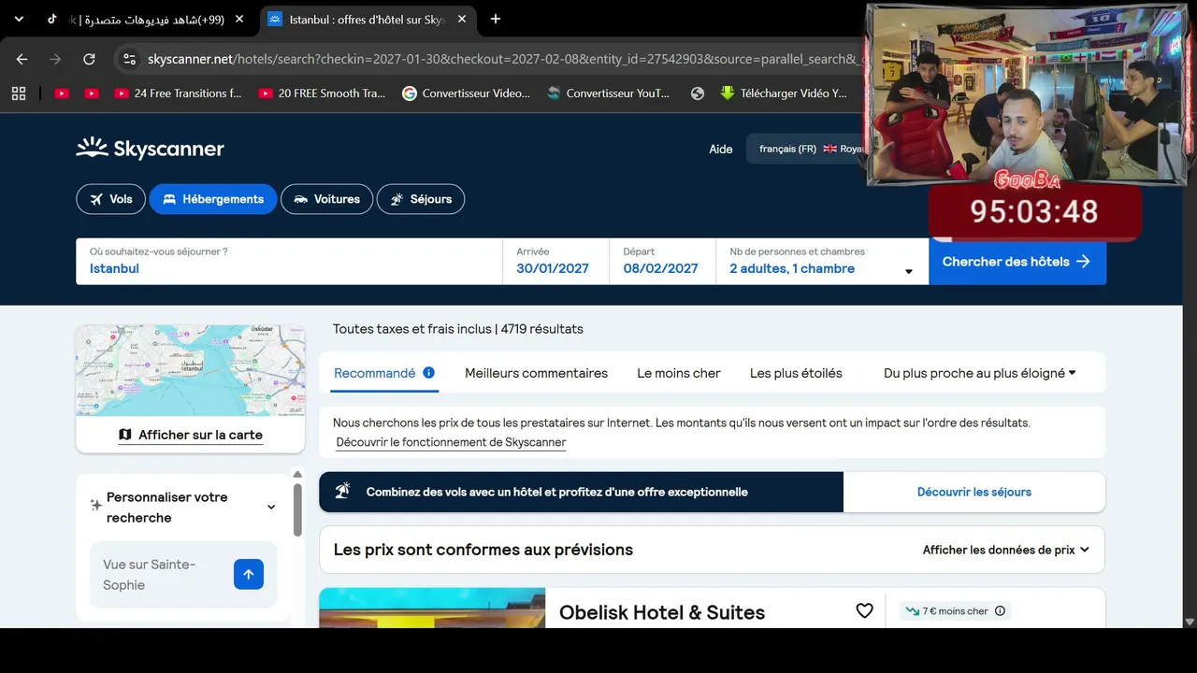Open the 2 adultes, 1 chambre dropdown
Screen dimensions: 1197x673
[823, 261]
